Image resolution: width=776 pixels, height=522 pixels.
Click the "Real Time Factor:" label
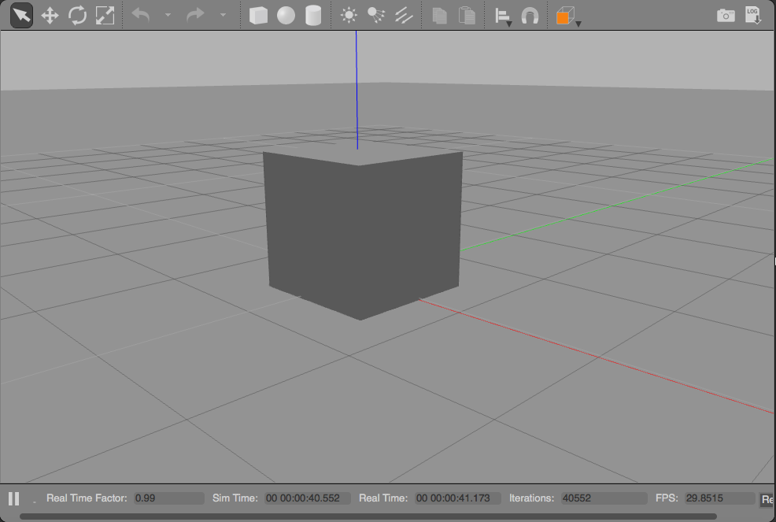point(87,498)
